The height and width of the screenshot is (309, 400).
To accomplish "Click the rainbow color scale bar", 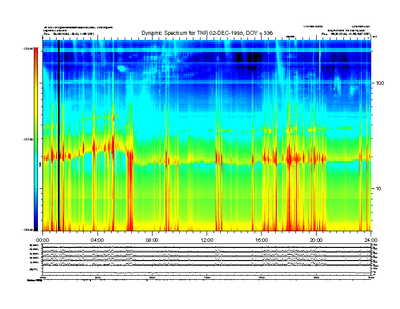I will (x=36, y=139).
